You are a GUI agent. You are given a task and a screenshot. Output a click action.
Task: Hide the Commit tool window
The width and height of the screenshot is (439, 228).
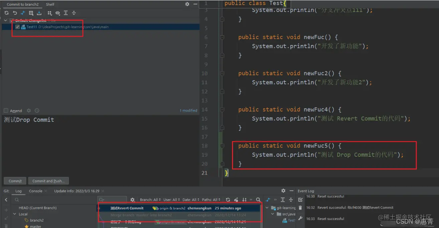tap(195, 4)
